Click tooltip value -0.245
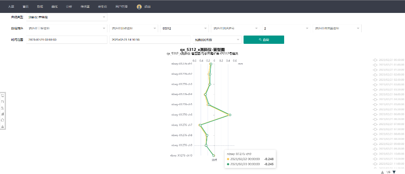This screenshot has height=174, width=405. 269,164
